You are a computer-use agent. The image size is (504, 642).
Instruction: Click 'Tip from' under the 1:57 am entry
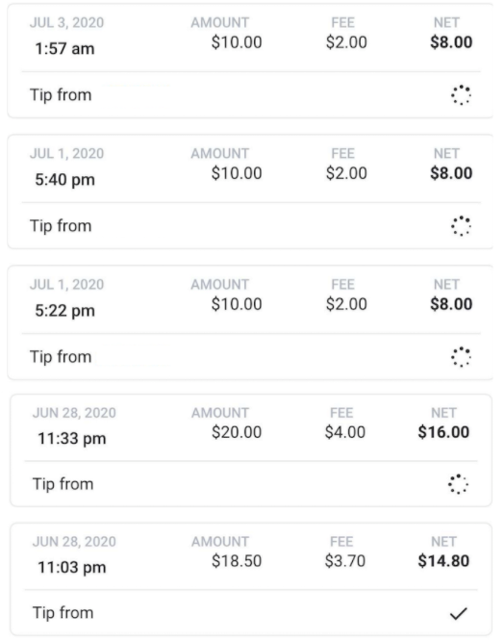point(61,95)
